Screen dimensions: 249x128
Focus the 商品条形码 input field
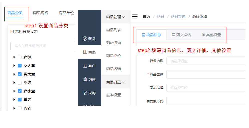pyautogui.click(x=206, y=101)
